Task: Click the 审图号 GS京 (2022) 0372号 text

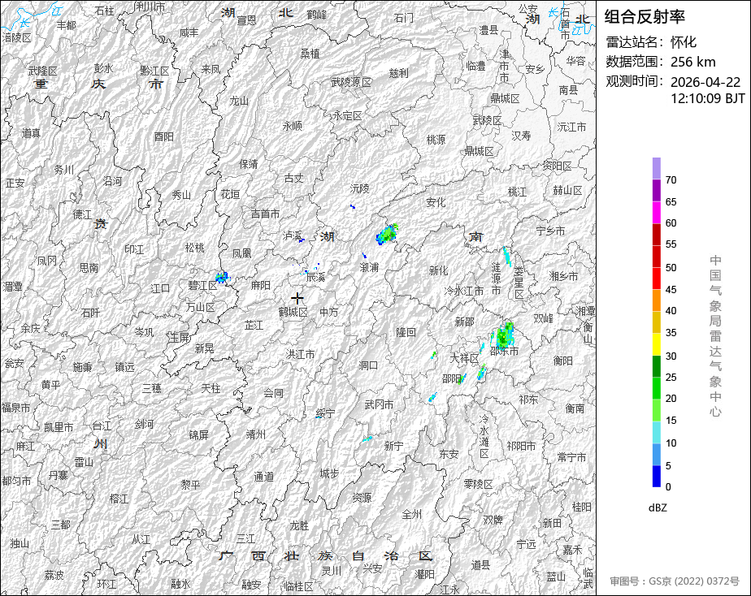Action: (675, 581)
